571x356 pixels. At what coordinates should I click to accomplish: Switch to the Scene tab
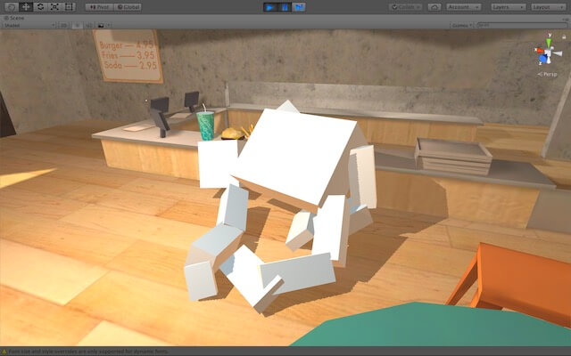click(14, 18)
